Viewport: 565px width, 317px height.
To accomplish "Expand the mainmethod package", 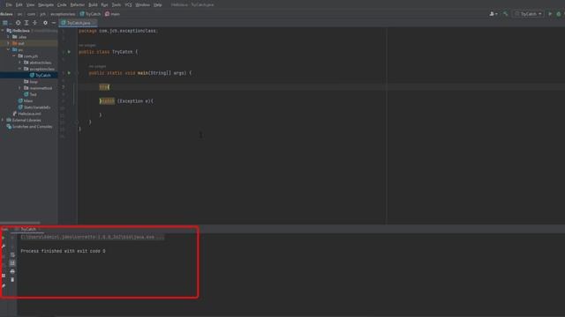I will click(20, 88).
